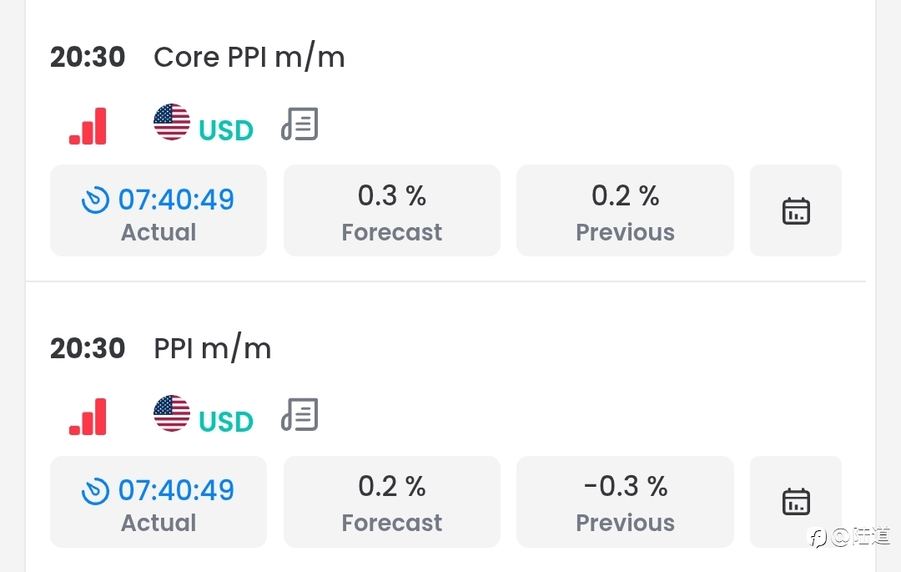
Task: Click PPI m/m red impact bars icon
Action: pyautogui.click(x=88, y=417)
